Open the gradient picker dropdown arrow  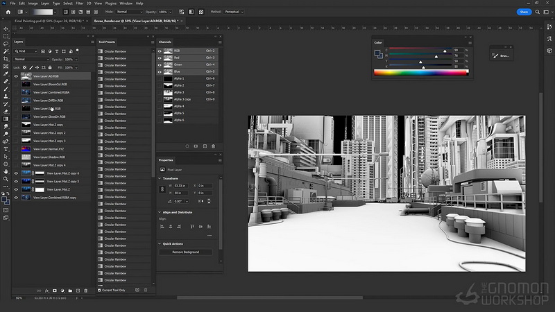55,12
